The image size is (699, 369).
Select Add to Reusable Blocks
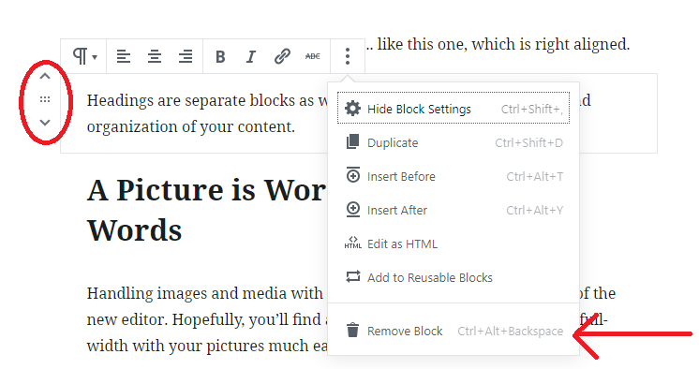pyautogui.click(x=454, y=277)
